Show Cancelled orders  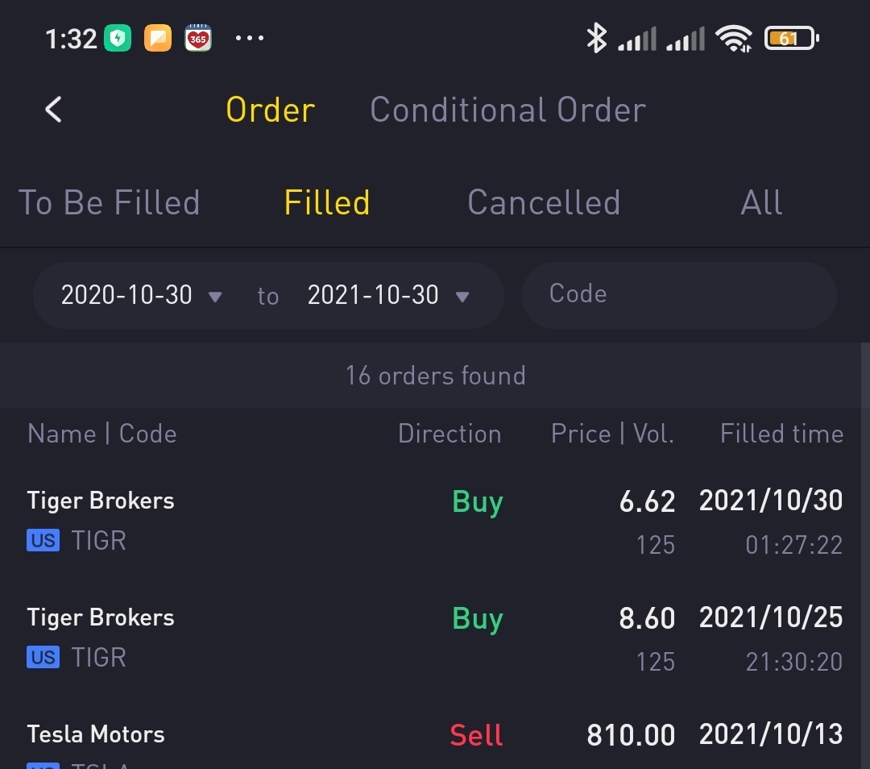click(x=544, y=202)
